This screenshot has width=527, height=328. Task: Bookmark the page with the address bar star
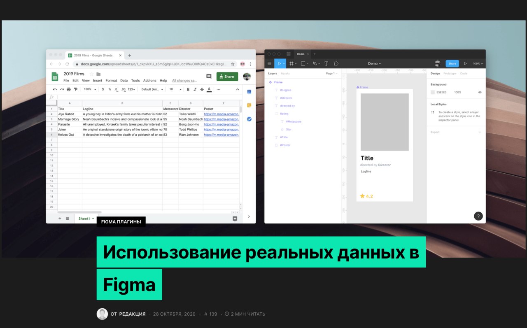pos(233,64)
